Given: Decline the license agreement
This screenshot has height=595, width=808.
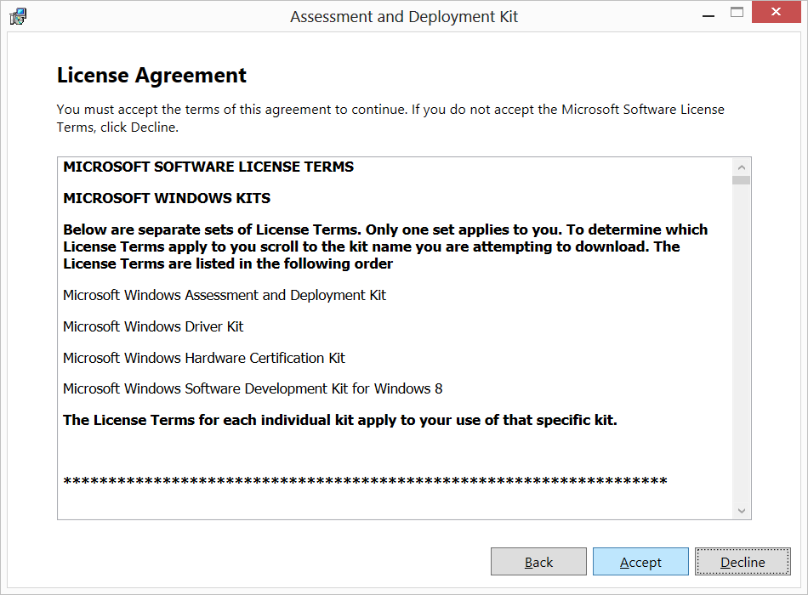Looking at the screenshot, I should point(743,562).
